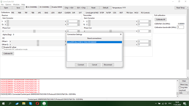Viewport: 189px width, 106px height.
Task: Click the Save button
Action: coord(18,8)
